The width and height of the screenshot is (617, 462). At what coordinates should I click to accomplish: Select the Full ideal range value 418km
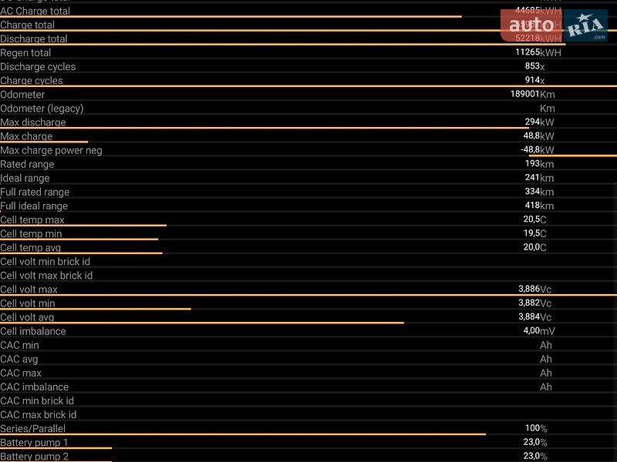point(539,206)
